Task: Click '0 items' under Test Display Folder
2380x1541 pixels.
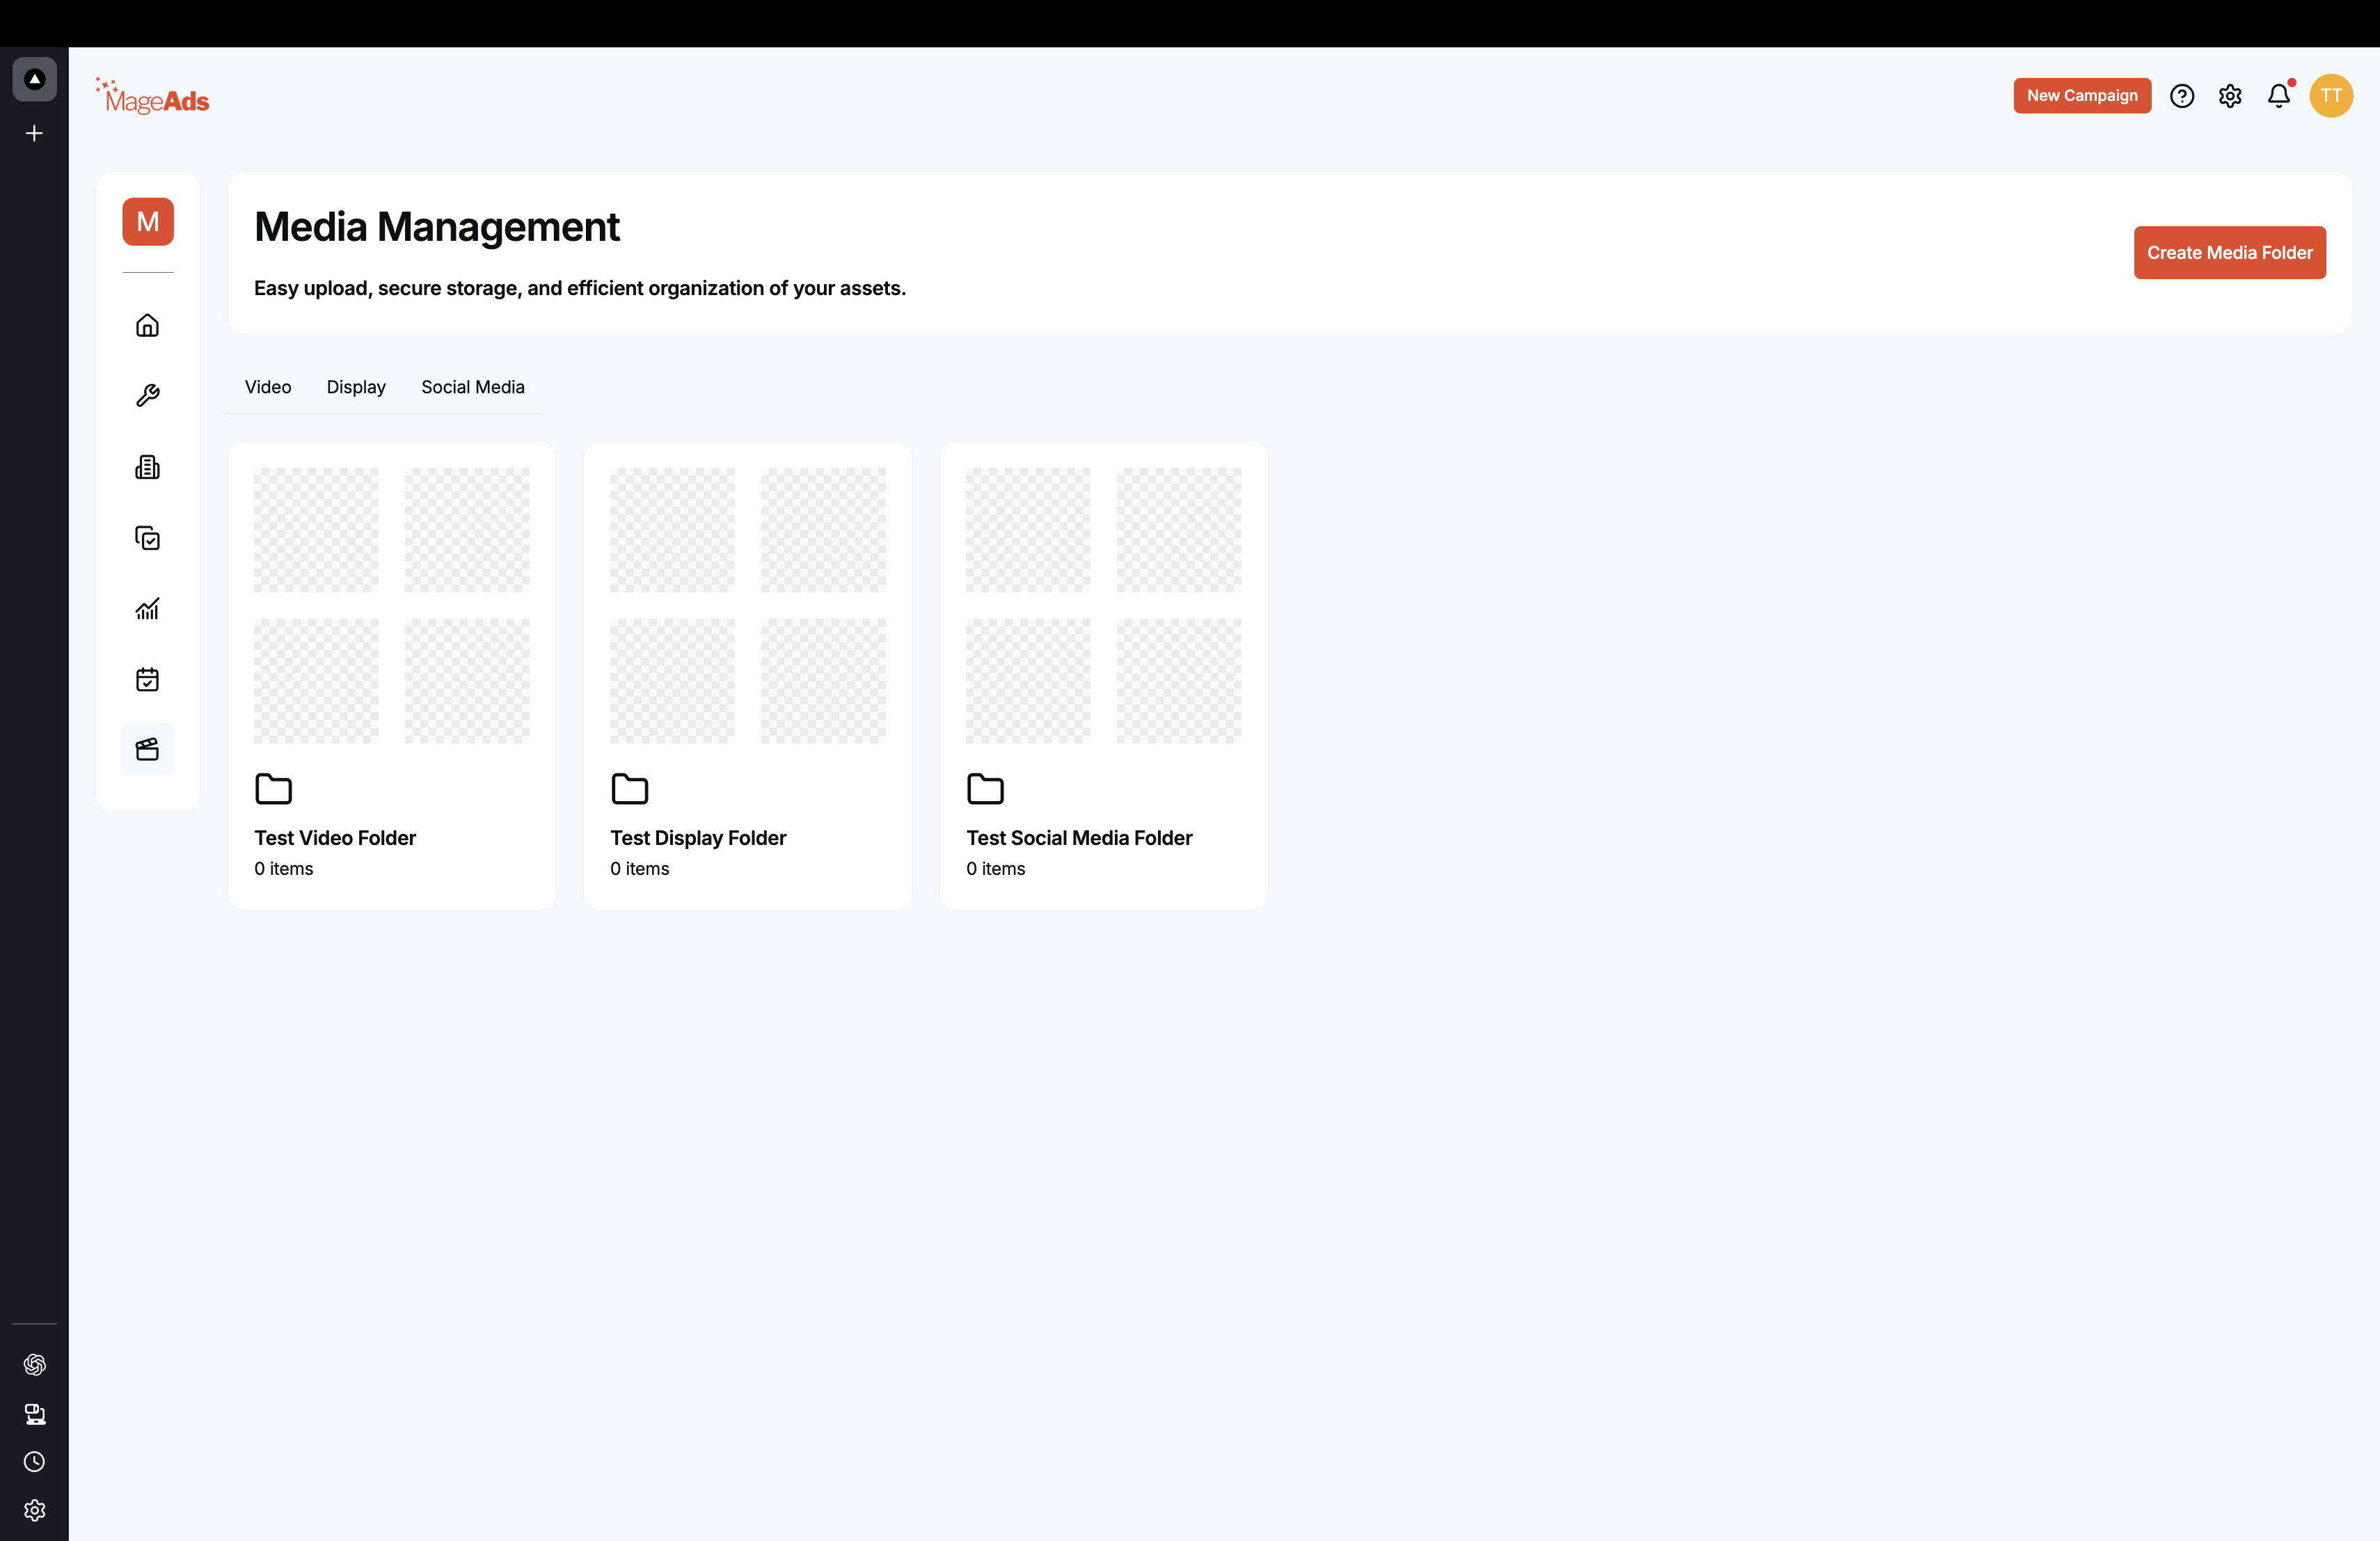Action: click(x=640, y=869)
